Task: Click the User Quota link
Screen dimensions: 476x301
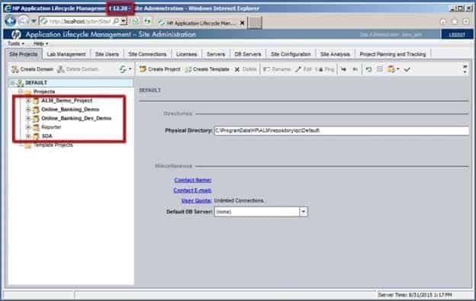Action: pyautogui.click(x=196, y=200)
